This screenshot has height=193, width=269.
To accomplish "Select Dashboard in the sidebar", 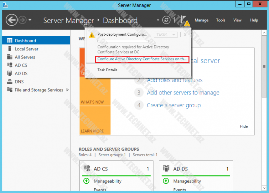I will tap(25, 41).
